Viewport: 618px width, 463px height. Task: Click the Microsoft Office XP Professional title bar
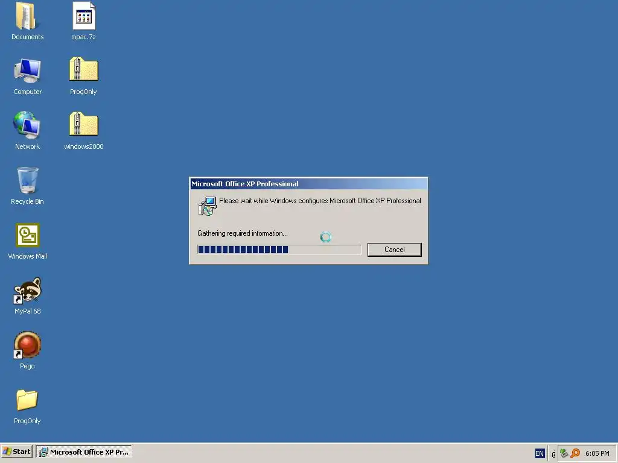(x=308, y=184)
